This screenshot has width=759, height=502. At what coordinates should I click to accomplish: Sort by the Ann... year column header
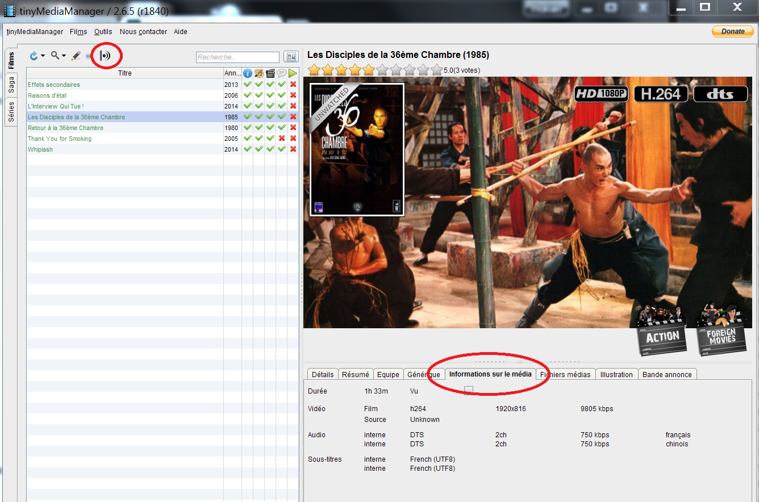point(232,73)
